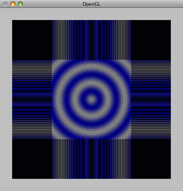Select the horizontal striped band right of circles

[x=151, y=99]
